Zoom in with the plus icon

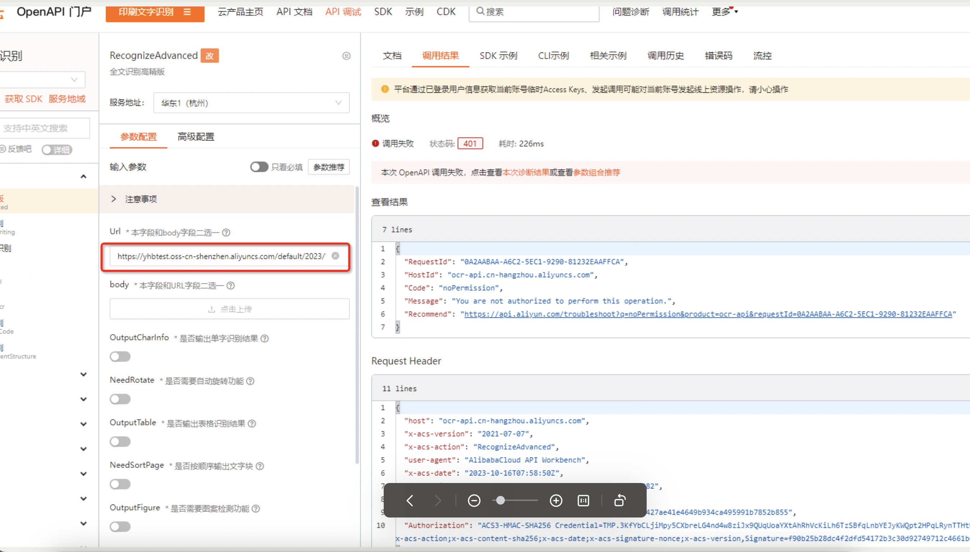coord(556,501)
